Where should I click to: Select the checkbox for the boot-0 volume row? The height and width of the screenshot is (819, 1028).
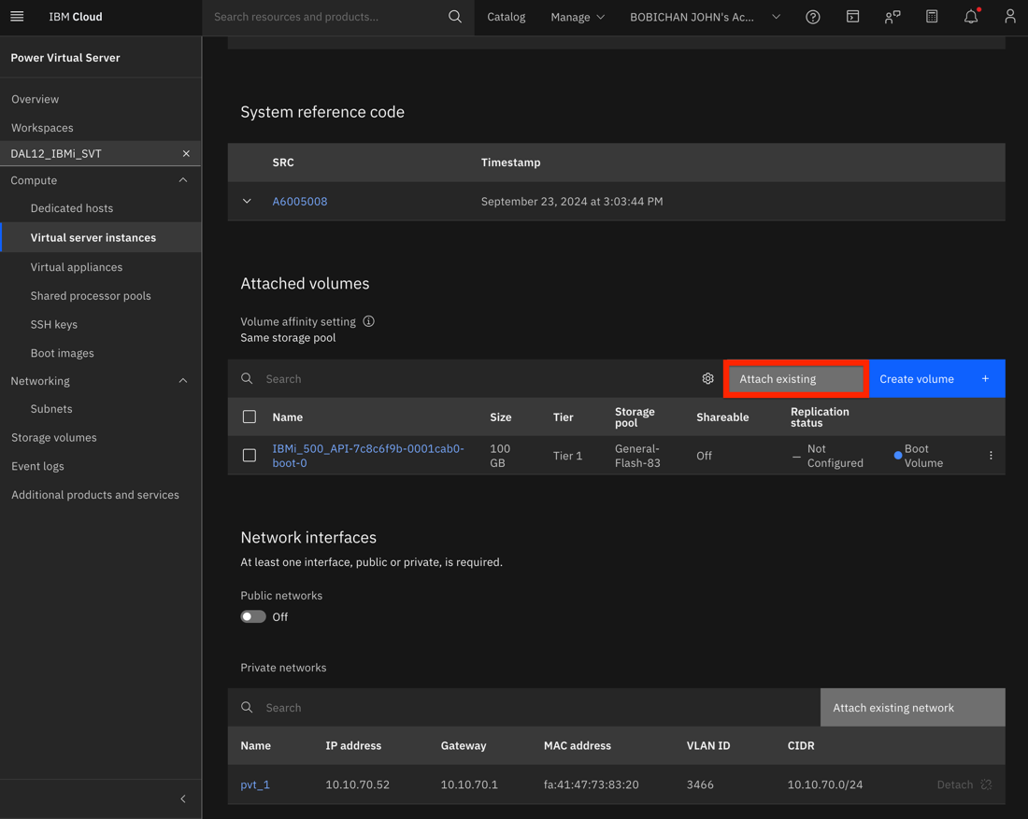click(250, 455)
